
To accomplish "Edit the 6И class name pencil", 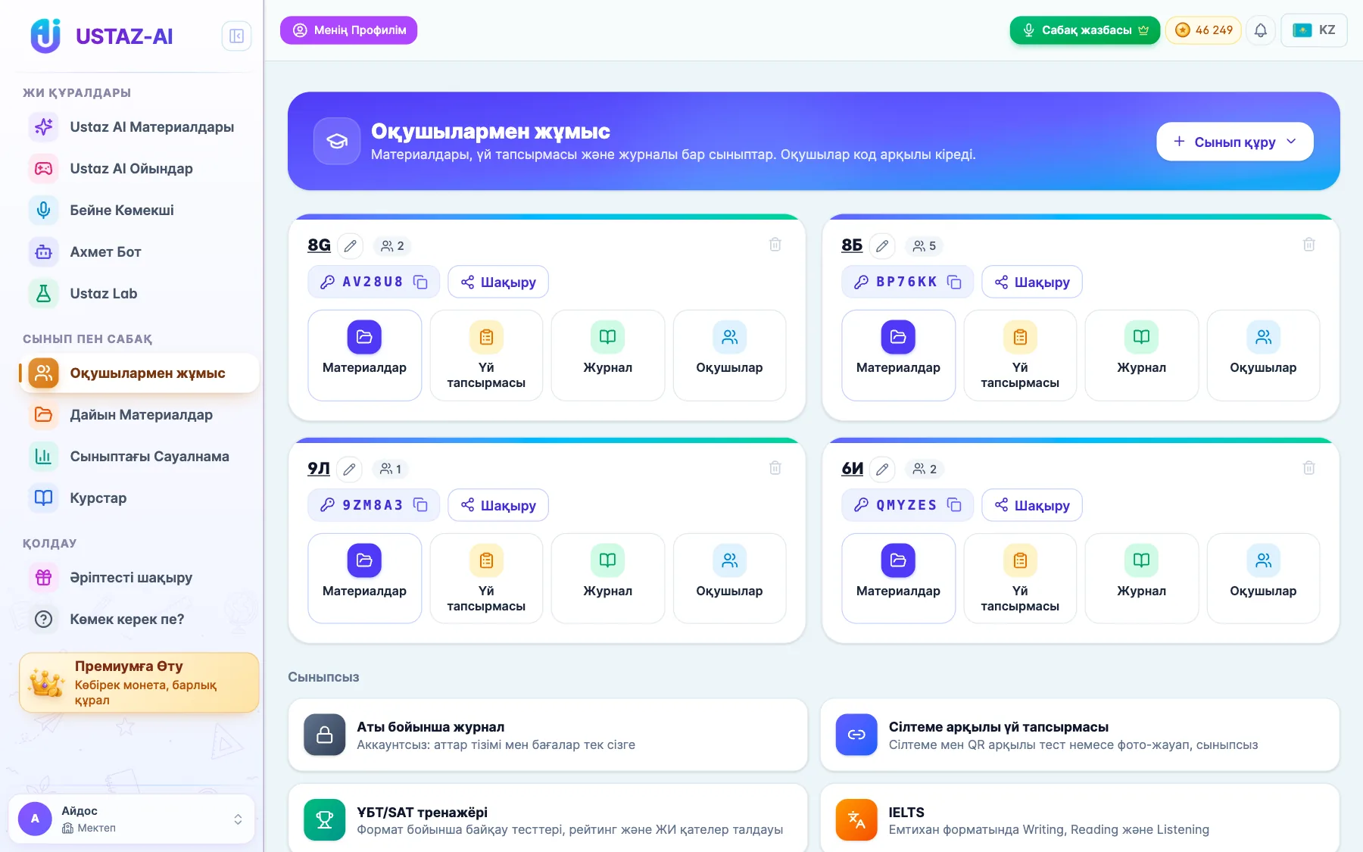I will (882, 470).
